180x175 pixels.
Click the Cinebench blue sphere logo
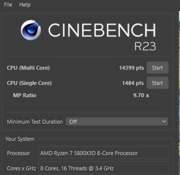pos(31,30)
